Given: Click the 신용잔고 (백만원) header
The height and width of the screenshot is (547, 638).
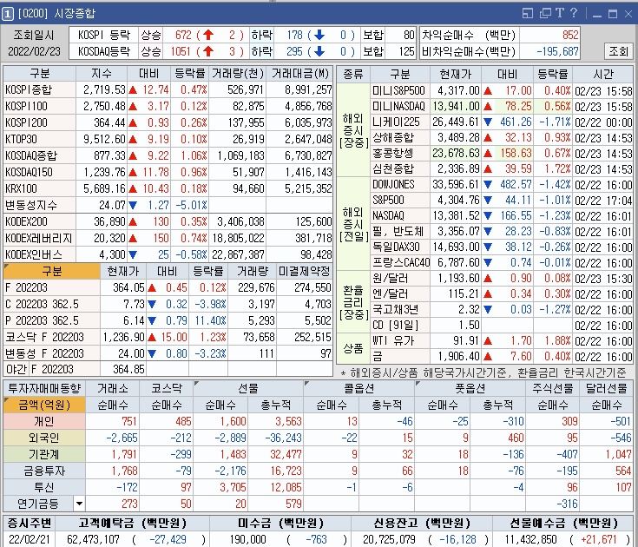Looking at the screenshot, I should 422,523.
